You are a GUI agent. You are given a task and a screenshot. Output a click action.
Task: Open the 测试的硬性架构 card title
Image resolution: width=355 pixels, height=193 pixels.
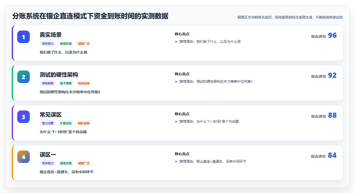[59, 75]
